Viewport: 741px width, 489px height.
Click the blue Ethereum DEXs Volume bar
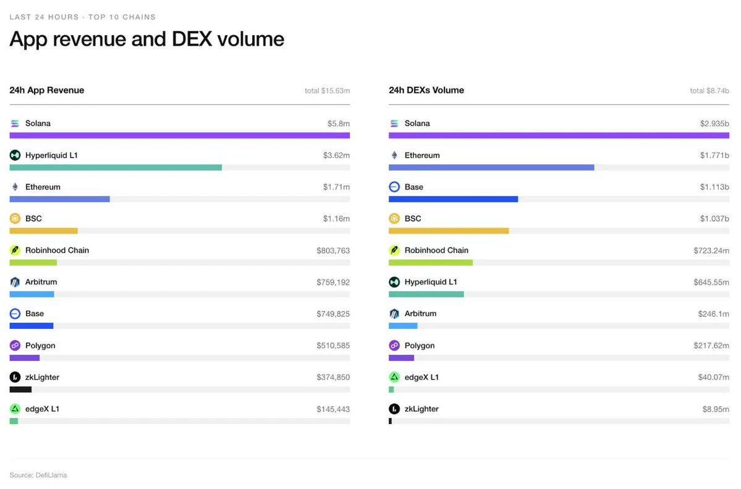pyautogui.click(x=491, y=168)
